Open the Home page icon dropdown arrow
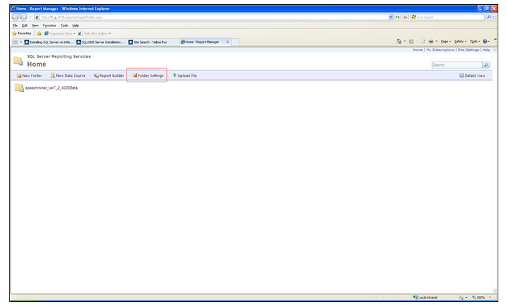The width and height of the screenshot is (507, 308). pos(405,42)
